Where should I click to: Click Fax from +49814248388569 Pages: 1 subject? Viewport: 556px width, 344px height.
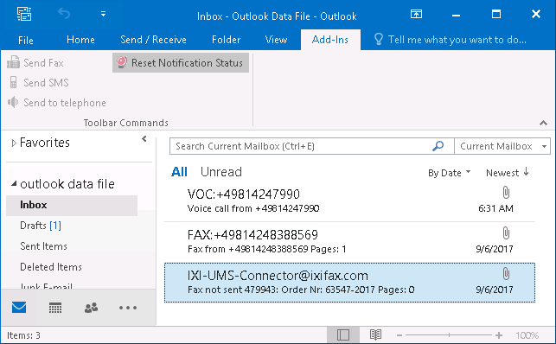coord(266,249)
